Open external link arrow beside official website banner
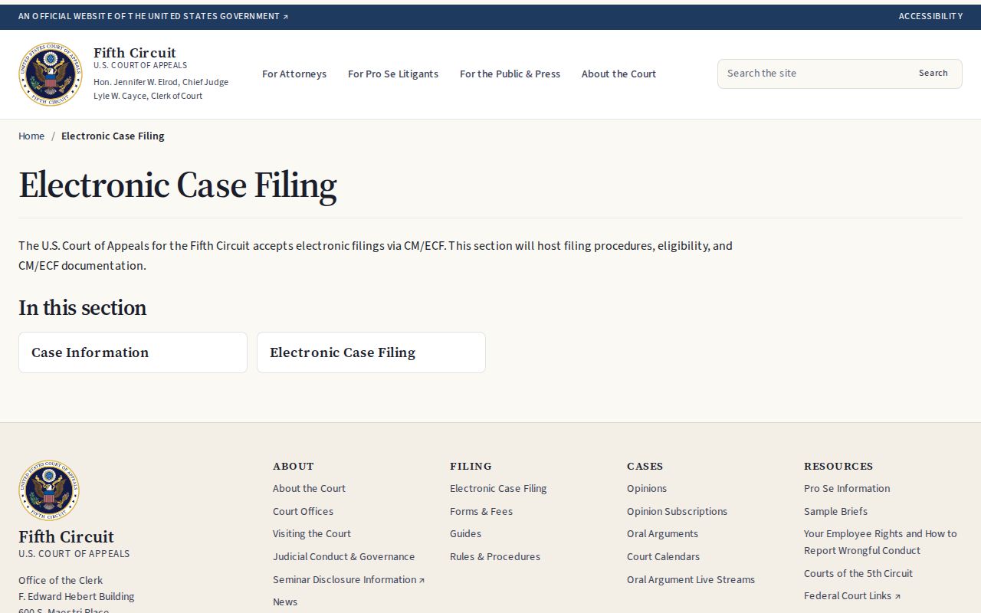This screenshot has width=981, height=613. coord(286,17)
